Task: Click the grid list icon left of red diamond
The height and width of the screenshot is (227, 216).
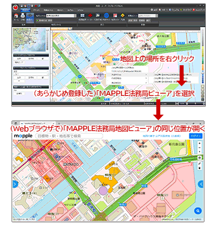Action: pos(82,15)
